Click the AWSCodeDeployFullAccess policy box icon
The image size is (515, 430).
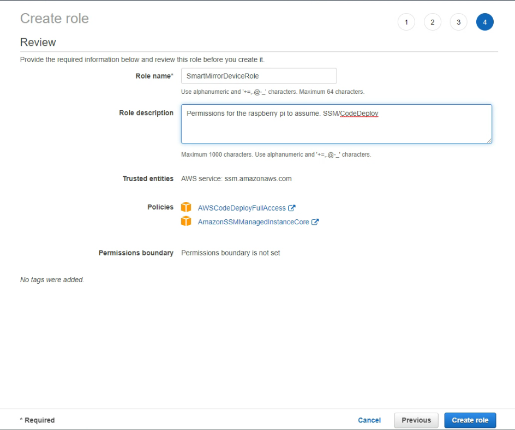pos(186,207)
